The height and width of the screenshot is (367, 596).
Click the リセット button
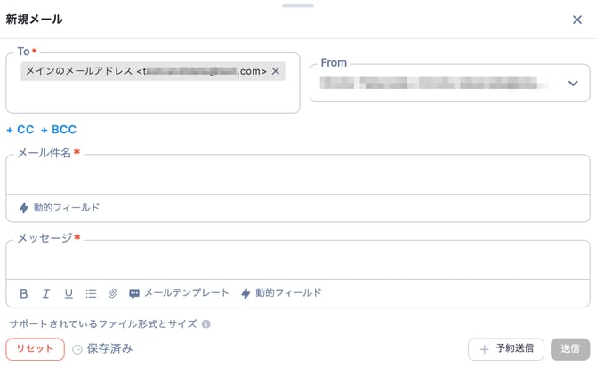pyautogui.click(x=35, y=349)
